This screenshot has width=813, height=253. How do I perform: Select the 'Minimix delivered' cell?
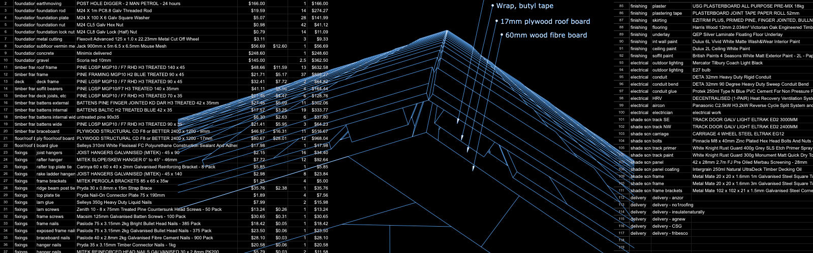pyautogui.click(x=94, y=53)
